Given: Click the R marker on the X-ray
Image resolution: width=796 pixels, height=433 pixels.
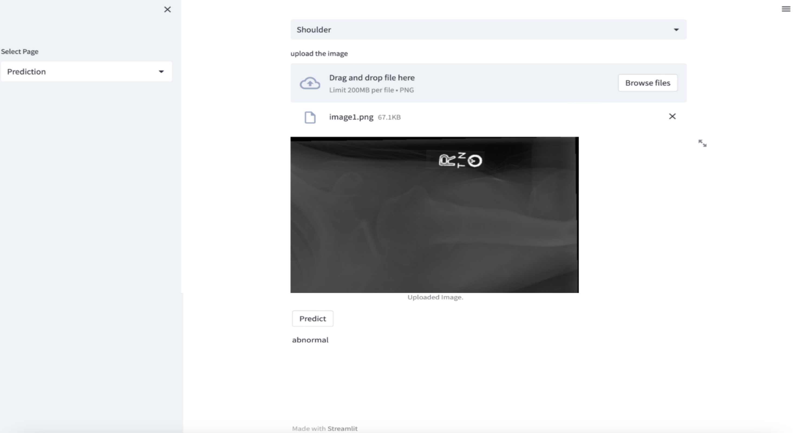Looking at the screenshot, I should [447, 160].
